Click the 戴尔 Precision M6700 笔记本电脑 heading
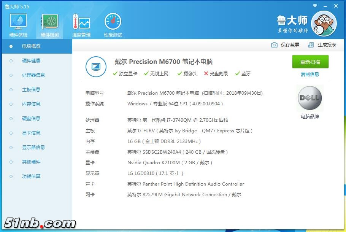Image resolution: width=346 pixels, height=232 pixels. 163,62
